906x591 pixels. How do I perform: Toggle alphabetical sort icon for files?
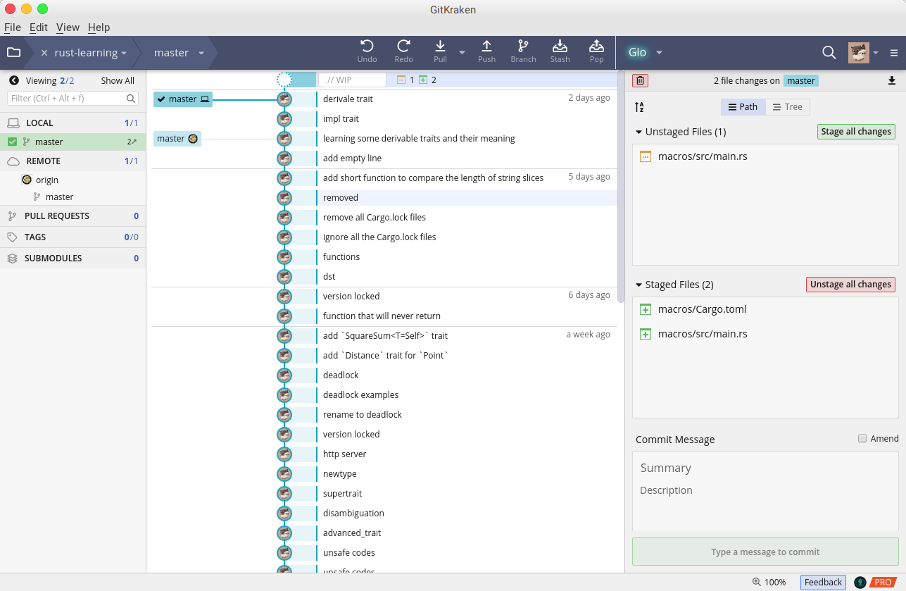pyautogui.click(x=639, y=107)
